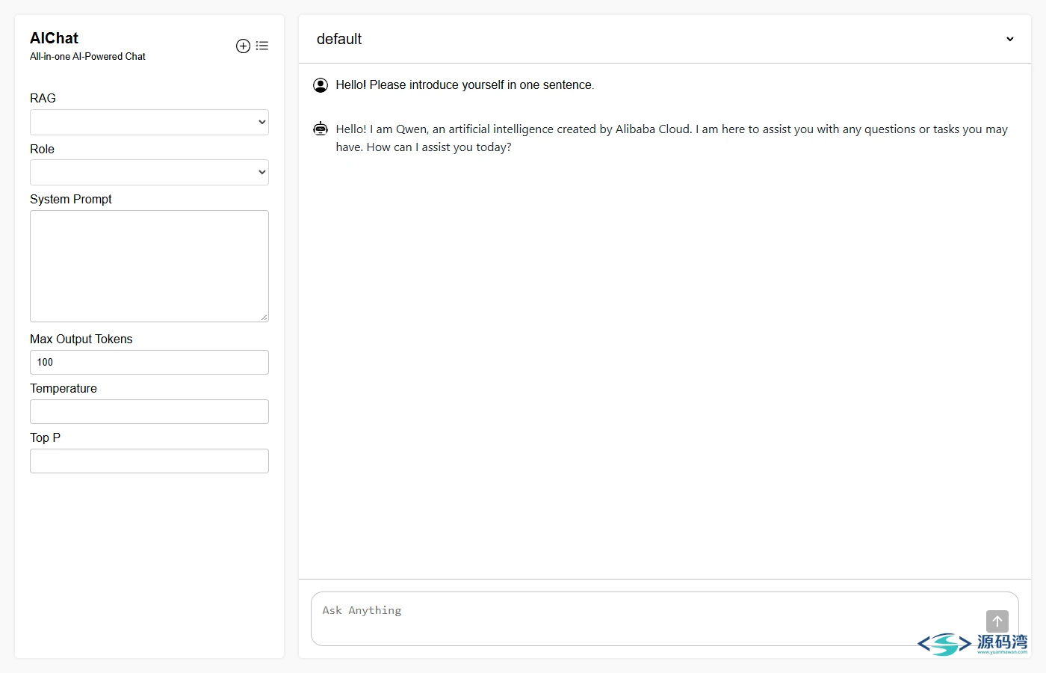
Task: Click the System Prompt label
Action: (71, 199)
